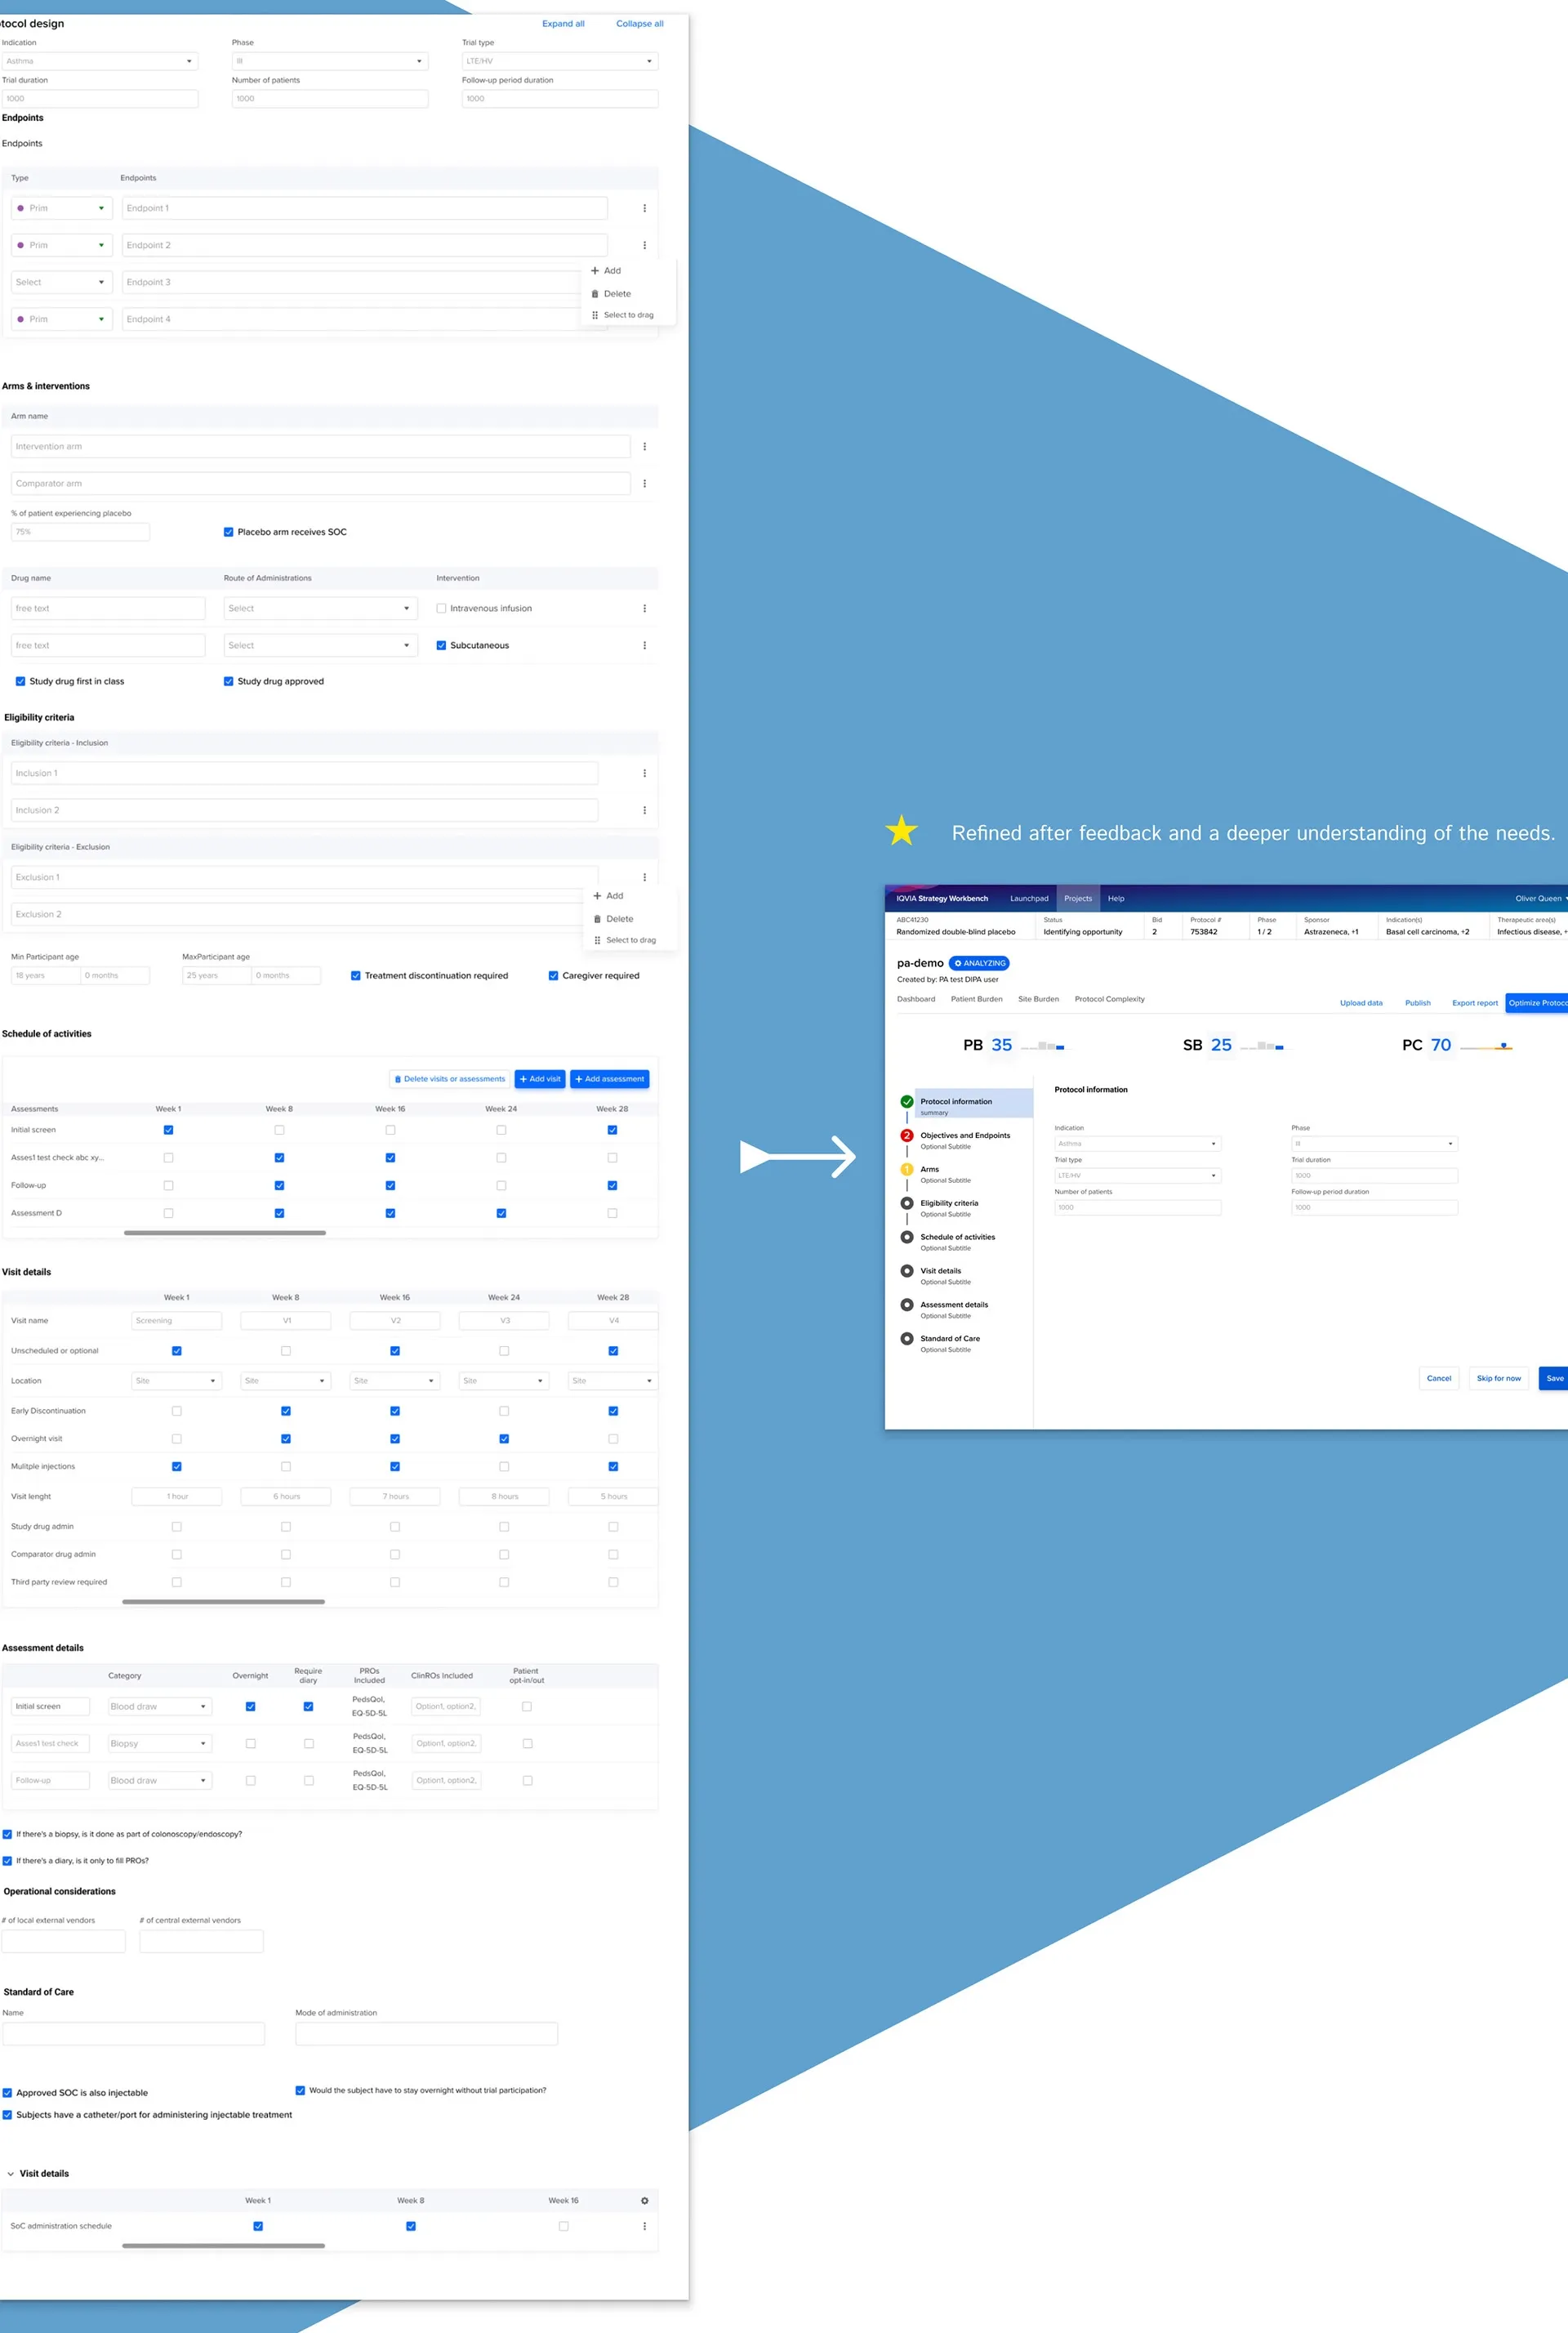The height and width of the screenshot is (2333, 1568).
Task: Select Add in endpoints context menu
Action: (606, 270)
